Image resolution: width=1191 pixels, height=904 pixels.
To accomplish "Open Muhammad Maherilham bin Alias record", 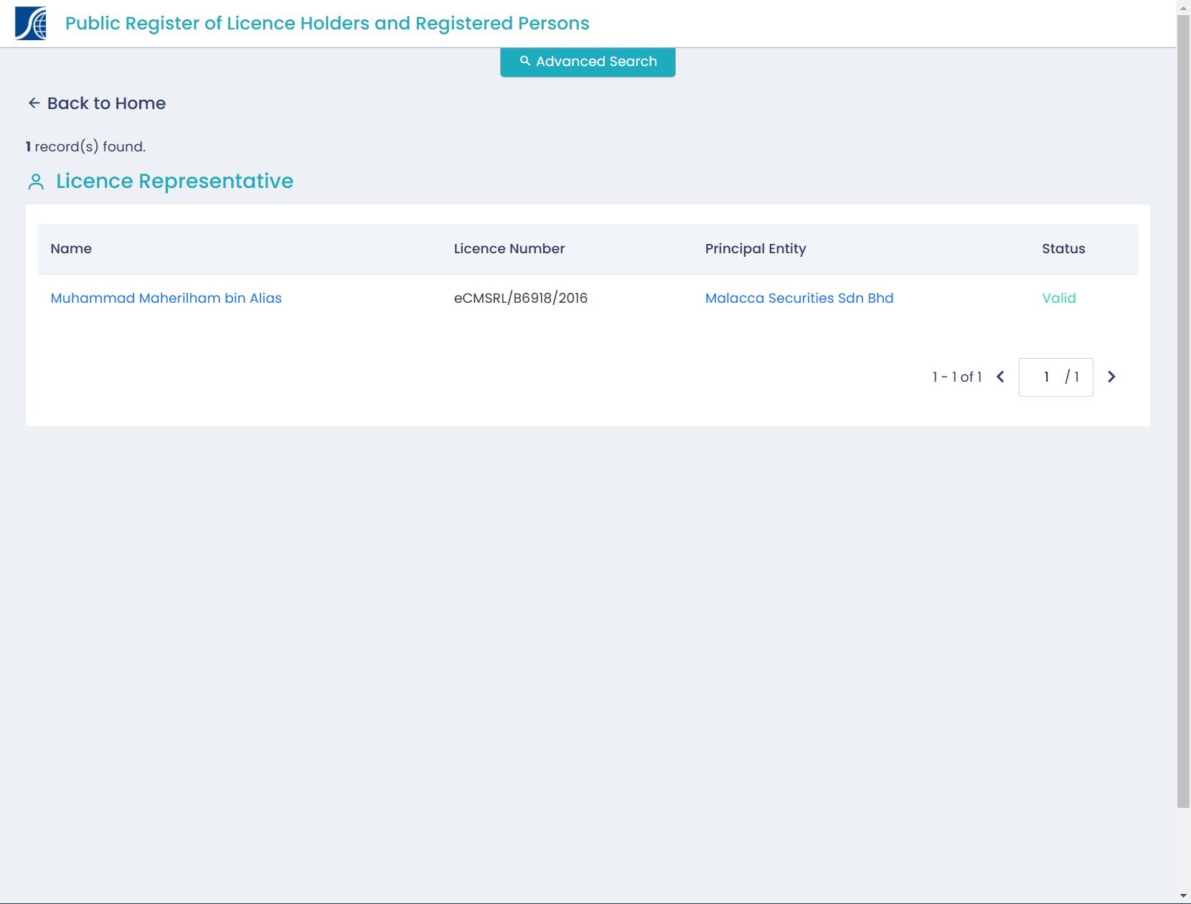I will [166, 298].
